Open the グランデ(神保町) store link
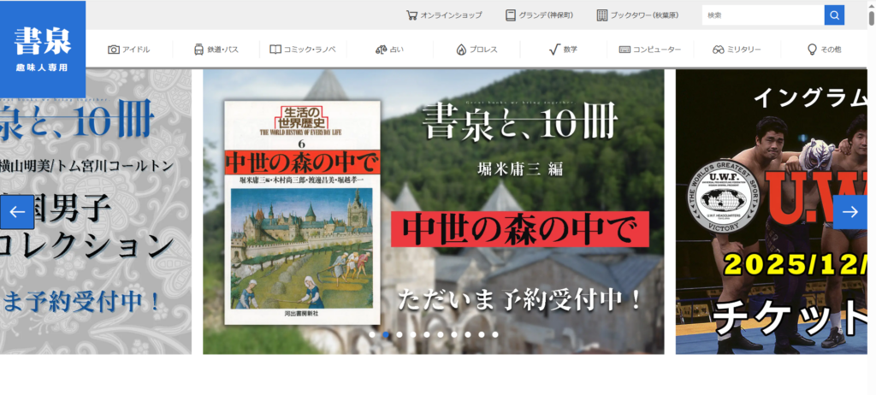The height and width of the screenshot is (395, 876). point(539,15)
